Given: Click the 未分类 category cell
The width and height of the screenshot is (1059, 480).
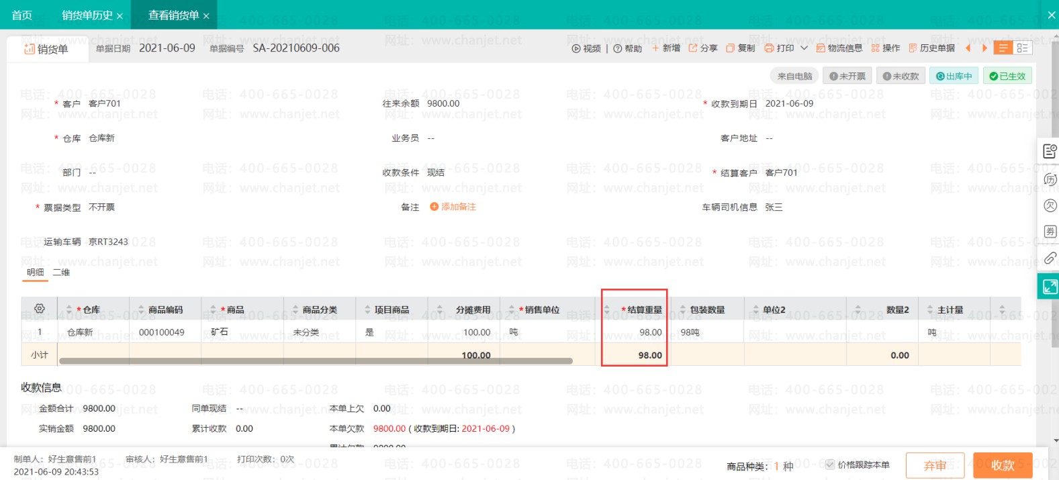Looking at the screenshot, I should (306, 332).
